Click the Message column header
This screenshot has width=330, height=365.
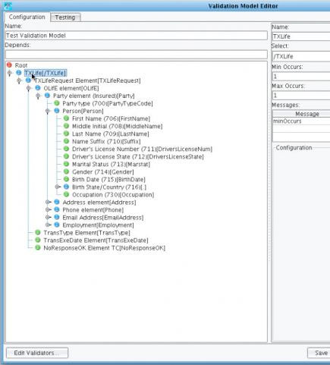[x=301, y=114]
